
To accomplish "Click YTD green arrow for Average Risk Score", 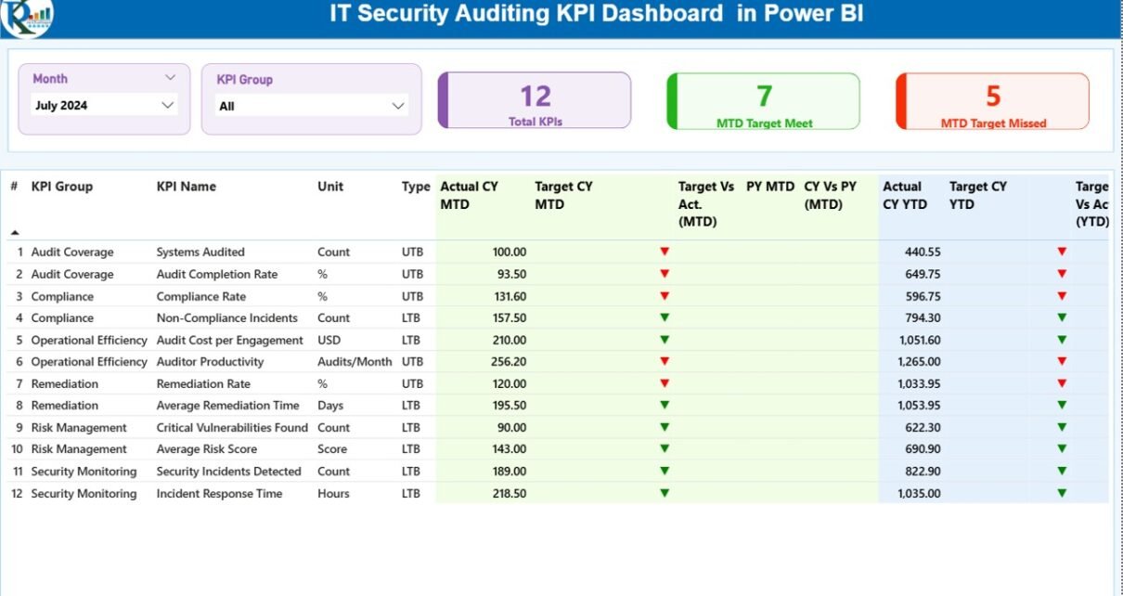I will [x=1062, y=449].
